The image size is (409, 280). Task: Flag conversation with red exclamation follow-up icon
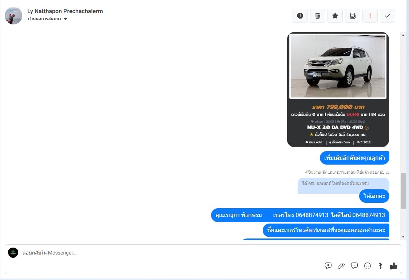point(370,16)
